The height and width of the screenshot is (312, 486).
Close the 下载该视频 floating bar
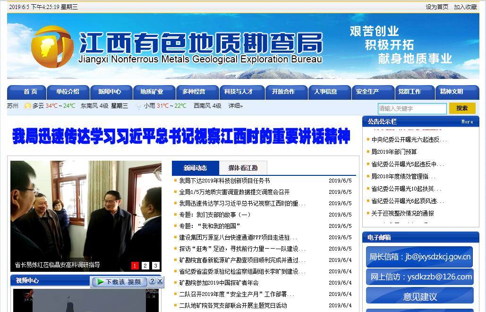pyautogui.click(x=160, y=281)
